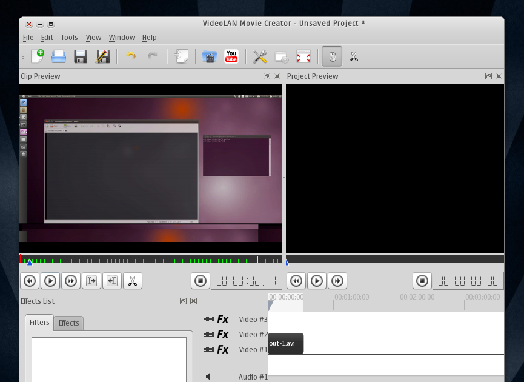Image resolution: width=524 pixels, height=382 pixels.
Task: Click the 00:01:00:00 mark on timeline ruler
Action: coord(351,297)
